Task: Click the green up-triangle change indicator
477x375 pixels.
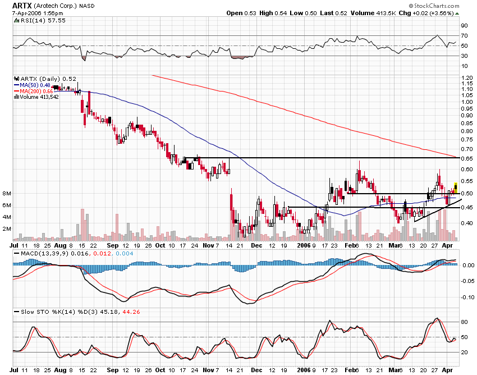Action: (x=457, y=13)
